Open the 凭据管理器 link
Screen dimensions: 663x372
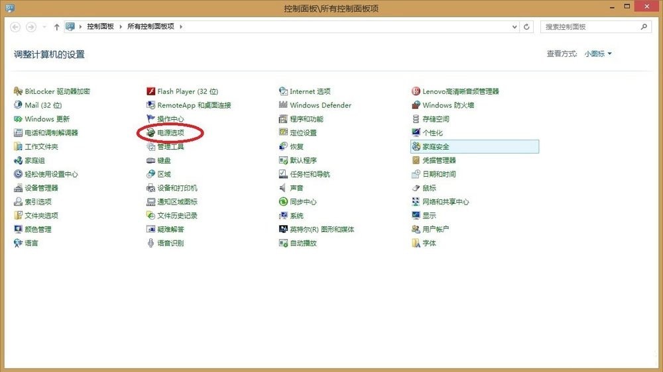tap(440, 160)
